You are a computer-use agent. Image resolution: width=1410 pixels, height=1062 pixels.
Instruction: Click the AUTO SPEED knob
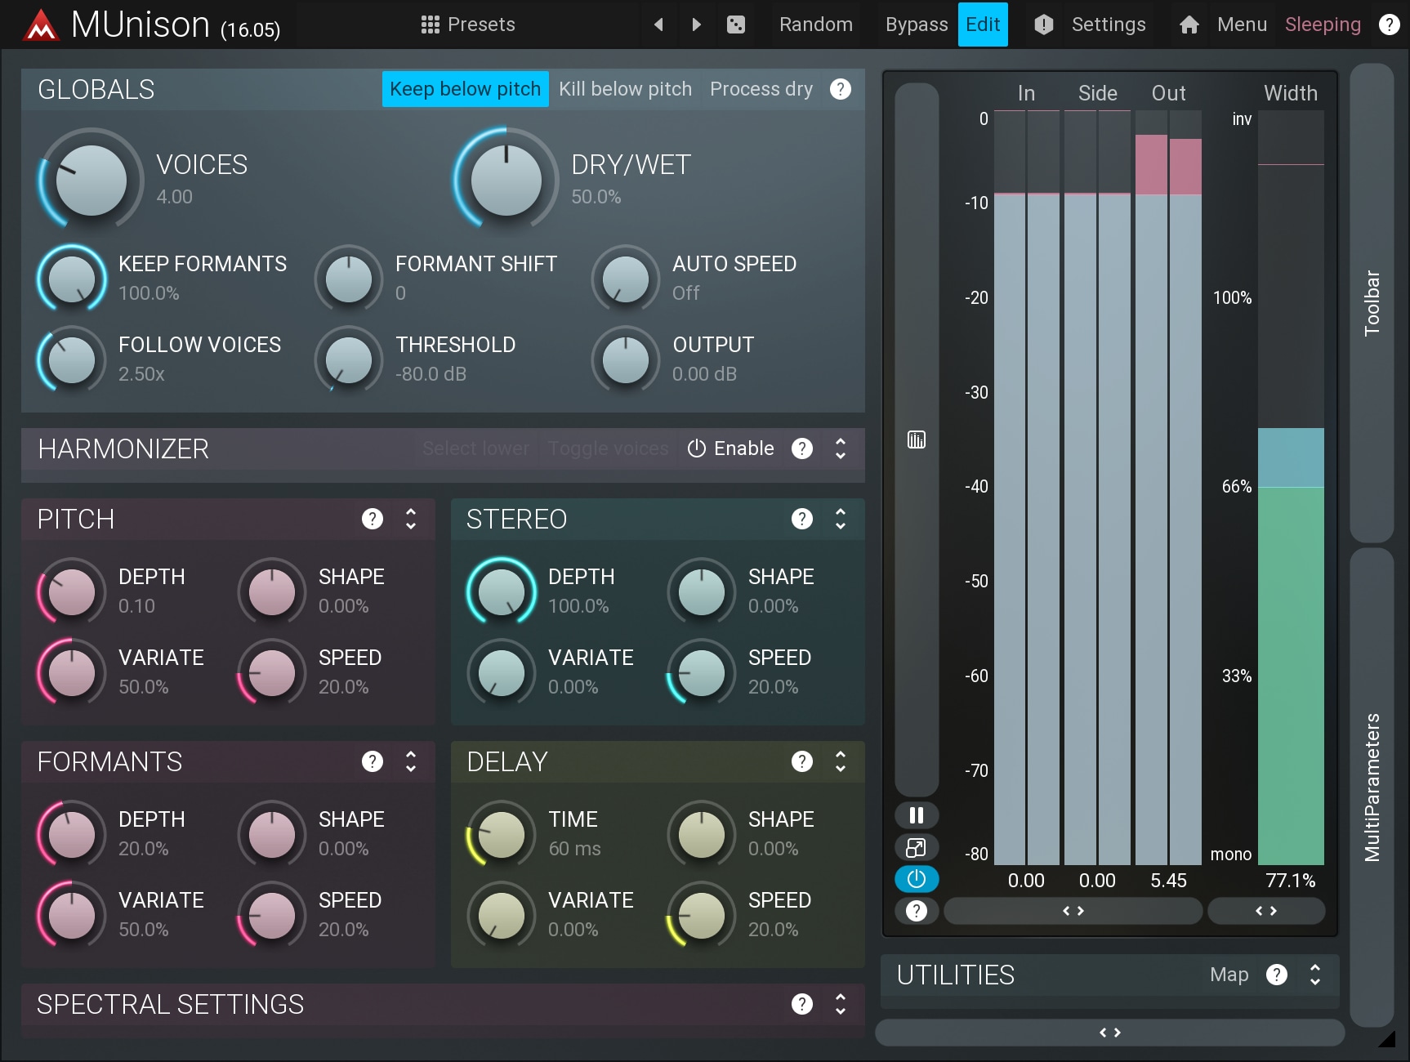(626, 279)
